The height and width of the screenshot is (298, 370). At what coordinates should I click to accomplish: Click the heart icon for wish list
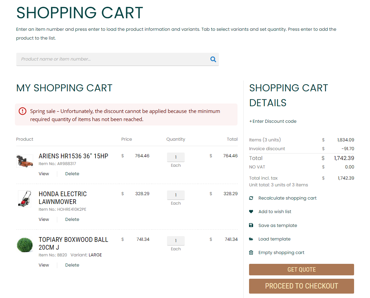[x=251, y=211]
